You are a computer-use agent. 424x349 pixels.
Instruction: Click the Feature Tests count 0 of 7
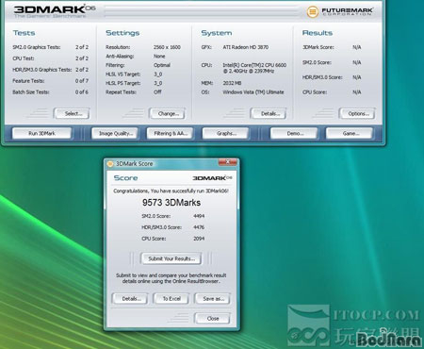(82, 81)
